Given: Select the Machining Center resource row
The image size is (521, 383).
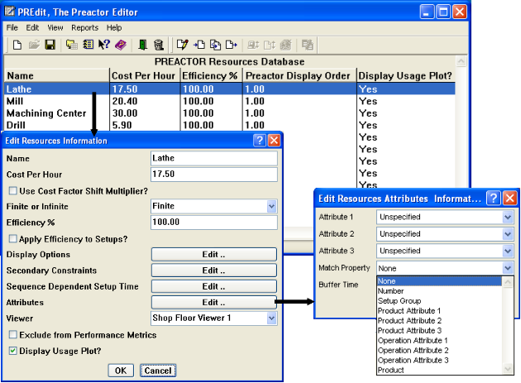Looking at the screenshot, I should click(x=230, y=113).
